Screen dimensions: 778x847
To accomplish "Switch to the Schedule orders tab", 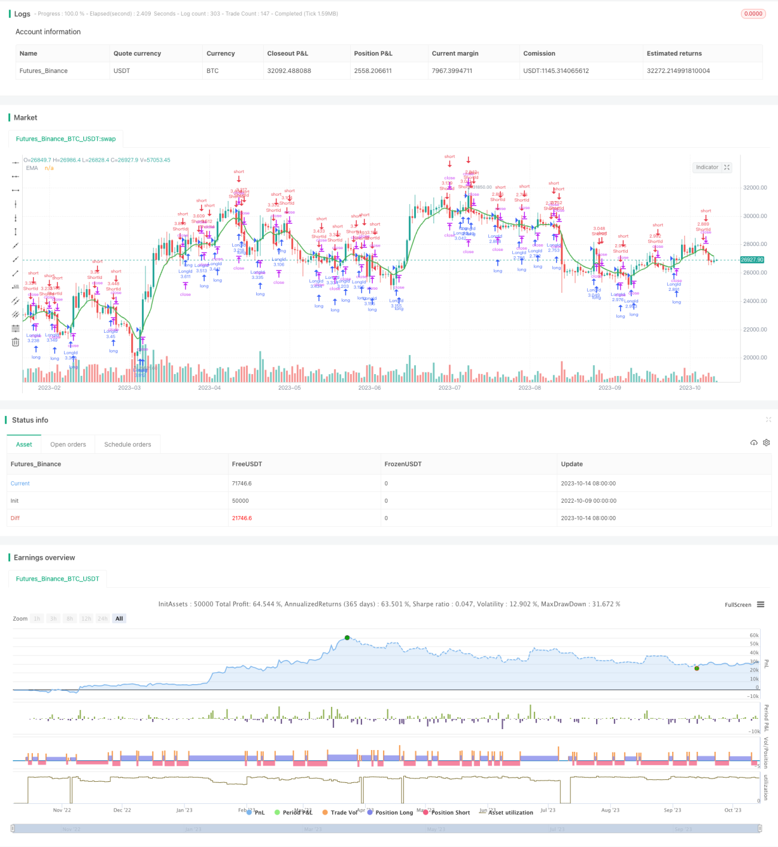I will click(x=127, y=444).
